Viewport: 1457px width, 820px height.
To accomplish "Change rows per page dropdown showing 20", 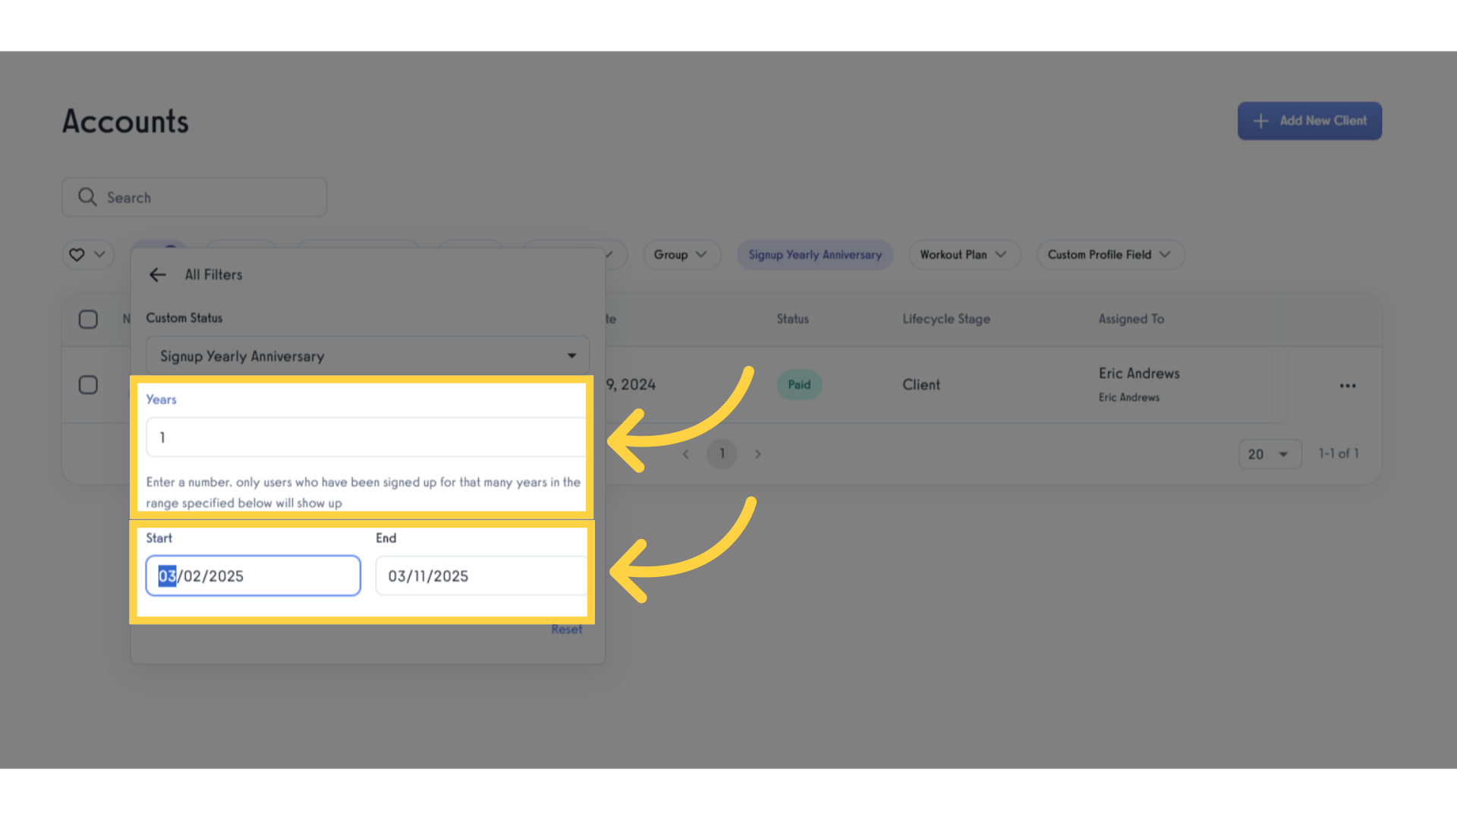I will 1270,454.
